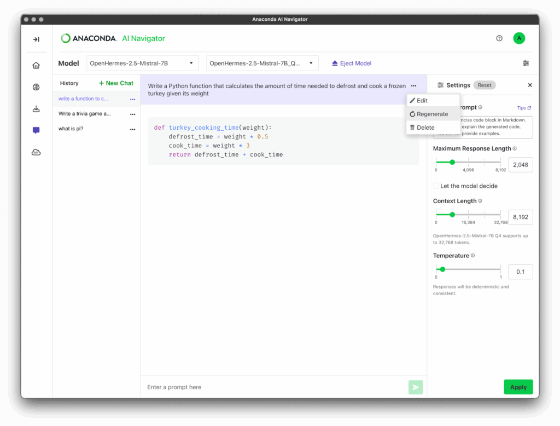Adjust the Maximum Response Length slider handle
Screen dimensions: 560x426
452,162
